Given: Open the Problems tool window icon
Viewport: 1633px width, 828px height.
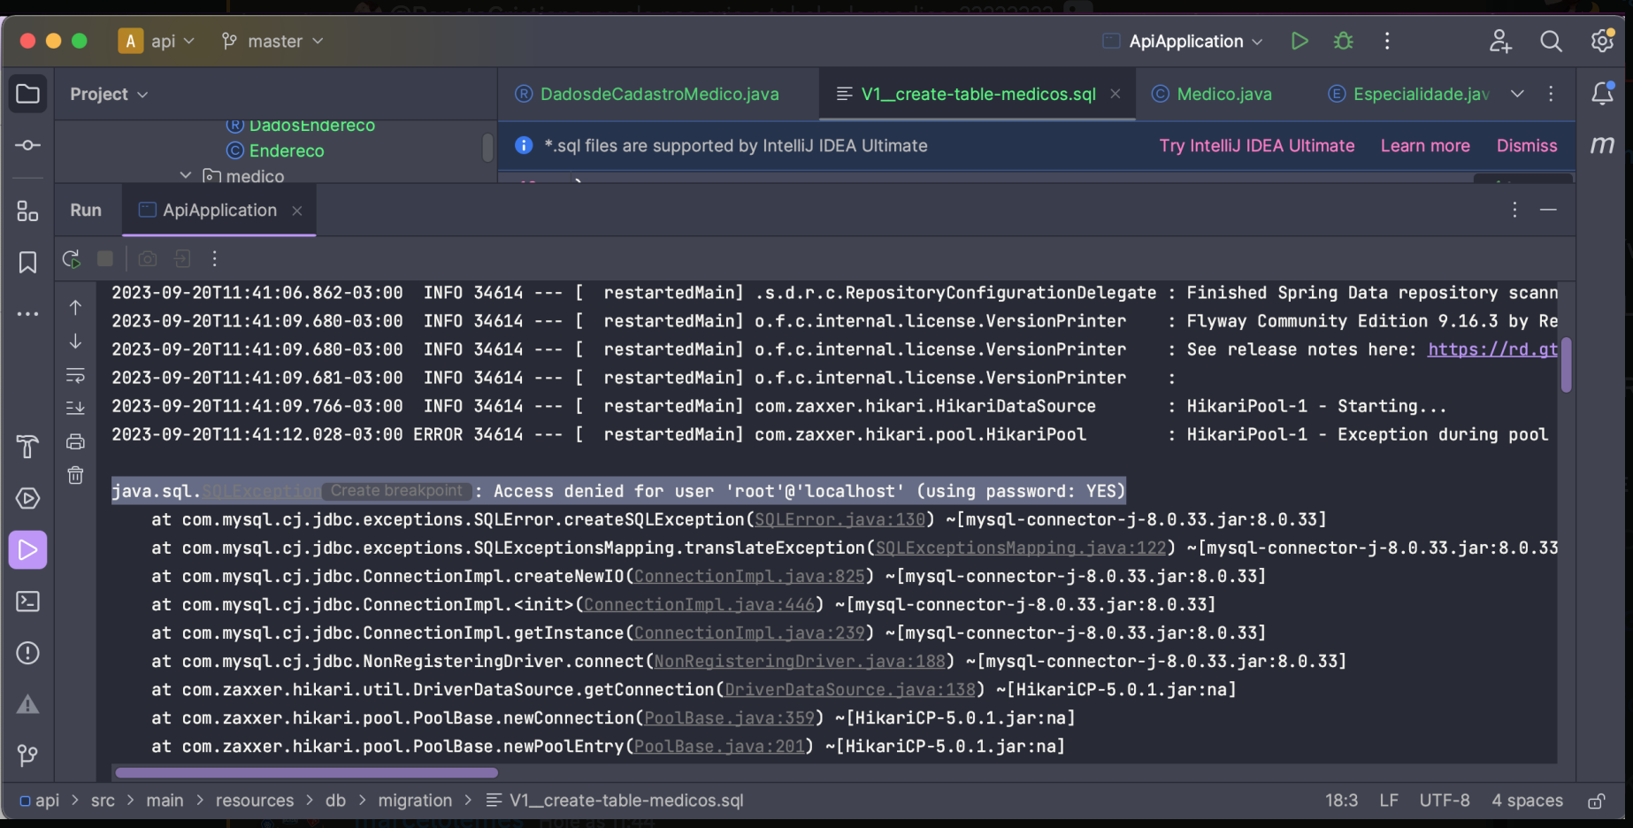Looking at the screenshot, I should (x=27, y=653).
